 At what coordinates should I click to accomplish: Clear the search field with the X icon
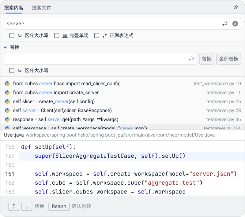click(235, 24)
